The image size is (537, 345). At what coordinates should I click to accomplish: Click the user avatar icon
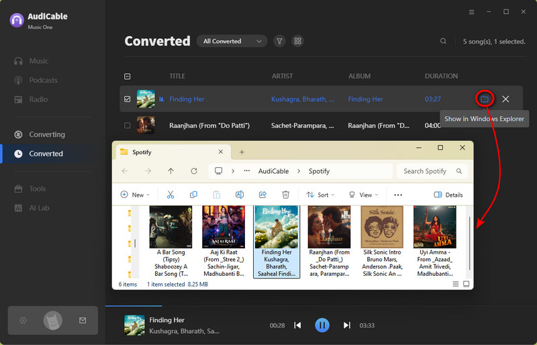tap(53, 321)
